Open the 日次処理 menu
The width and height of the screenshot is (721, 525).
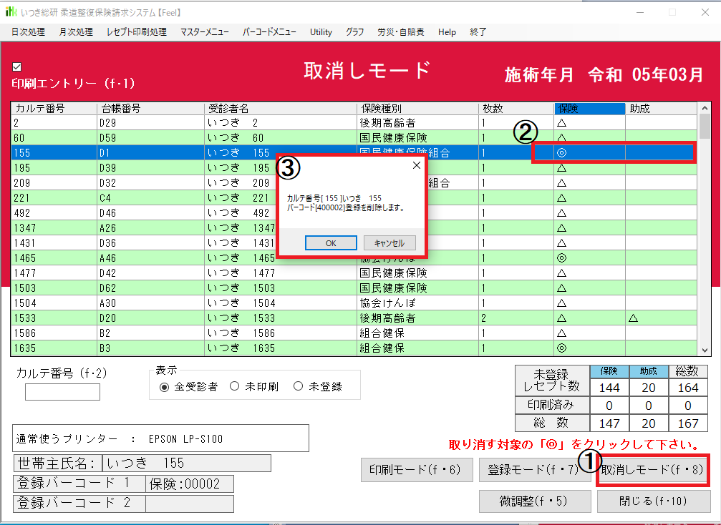pyautogui.click(x=28, y=32)
